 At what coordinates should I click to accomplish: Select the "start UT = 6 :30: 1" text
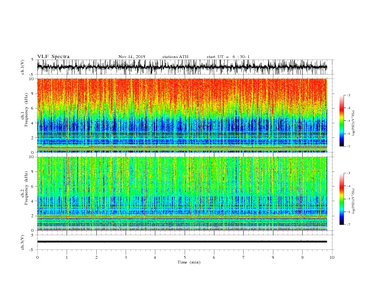(228, 57)
